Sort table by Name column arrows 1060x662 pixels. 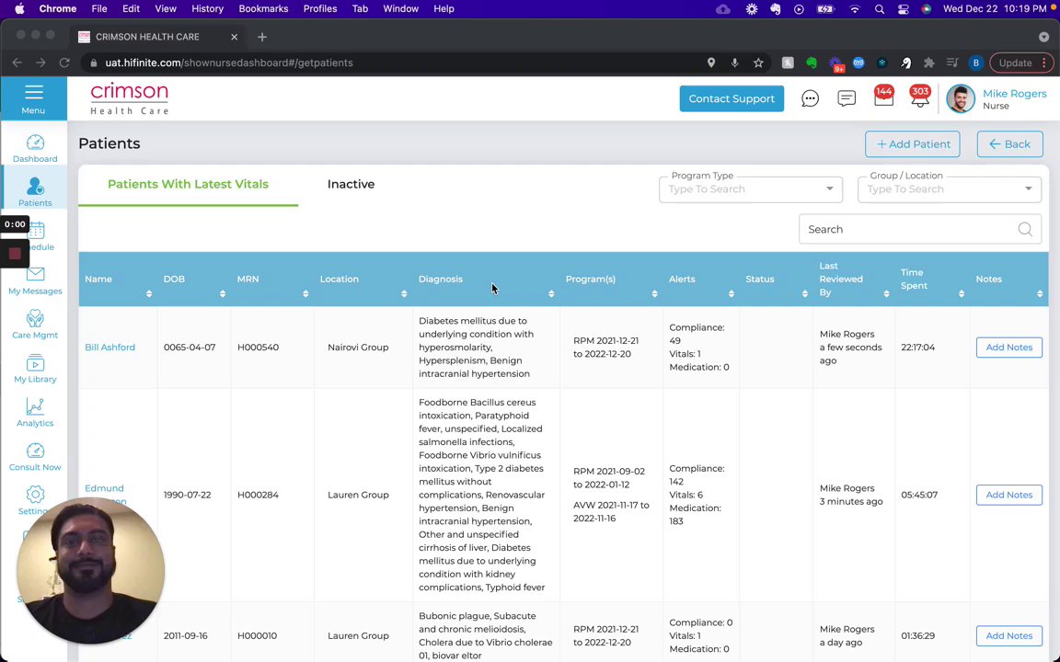pyautogui.click(x=148, y=293)
